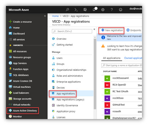Click the SQL databases icon
Screen dimensions: 148x125
(x=10, y=75)
